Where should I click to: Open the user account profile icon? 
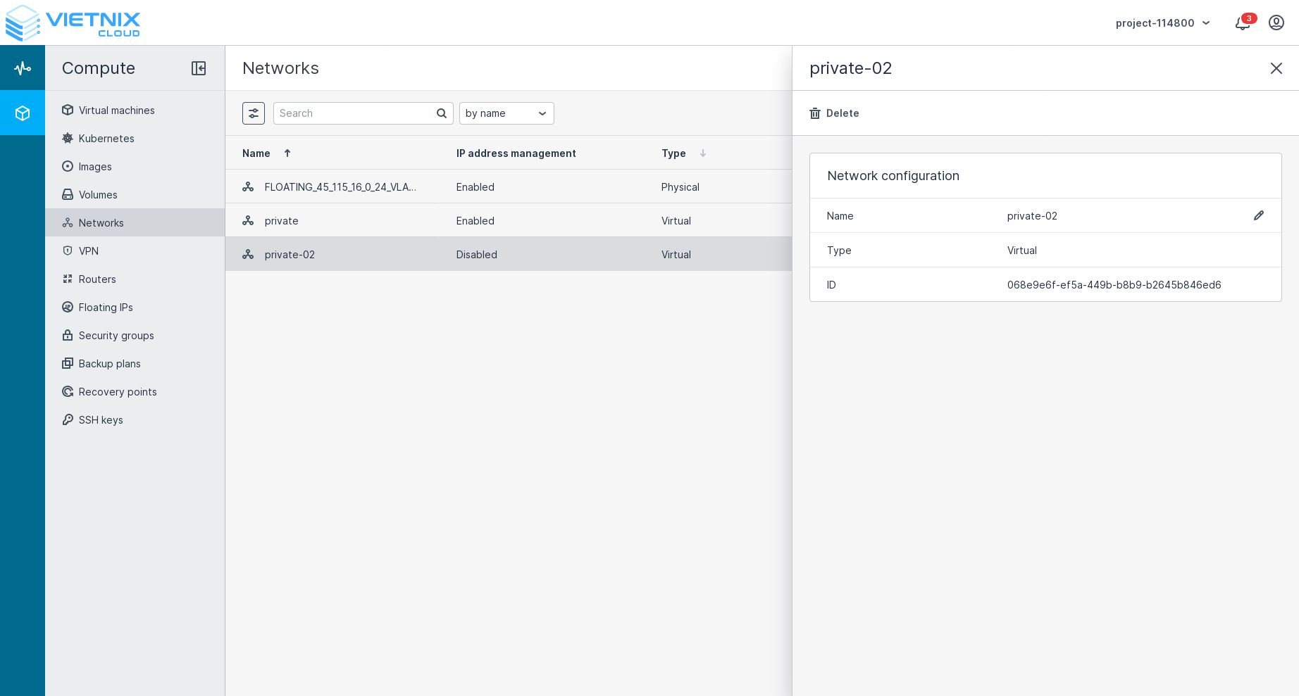coord(1276,23)
